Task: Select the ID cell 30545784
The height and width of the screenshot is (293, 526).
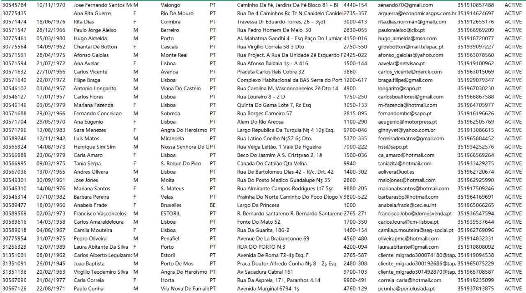Action: click(x=14, y=5)
